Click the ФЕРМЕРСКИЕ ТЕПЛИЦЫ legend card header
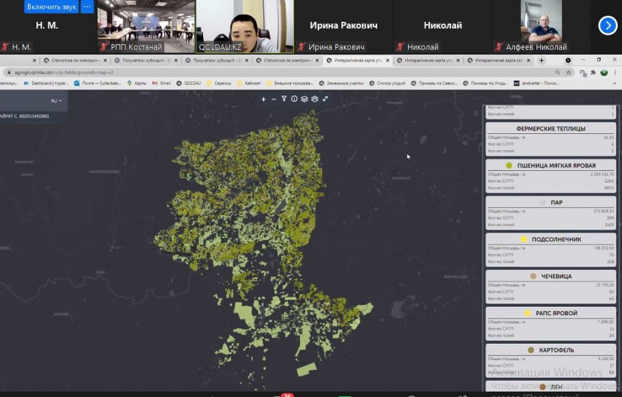The width and height of the screenshot is (622, 397). pyautogui.click(x=551, y=128)
